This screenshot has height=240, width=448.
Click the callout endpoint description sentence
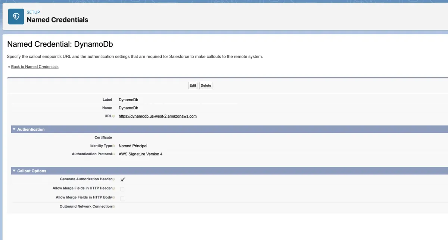click(x=135, y=57)
